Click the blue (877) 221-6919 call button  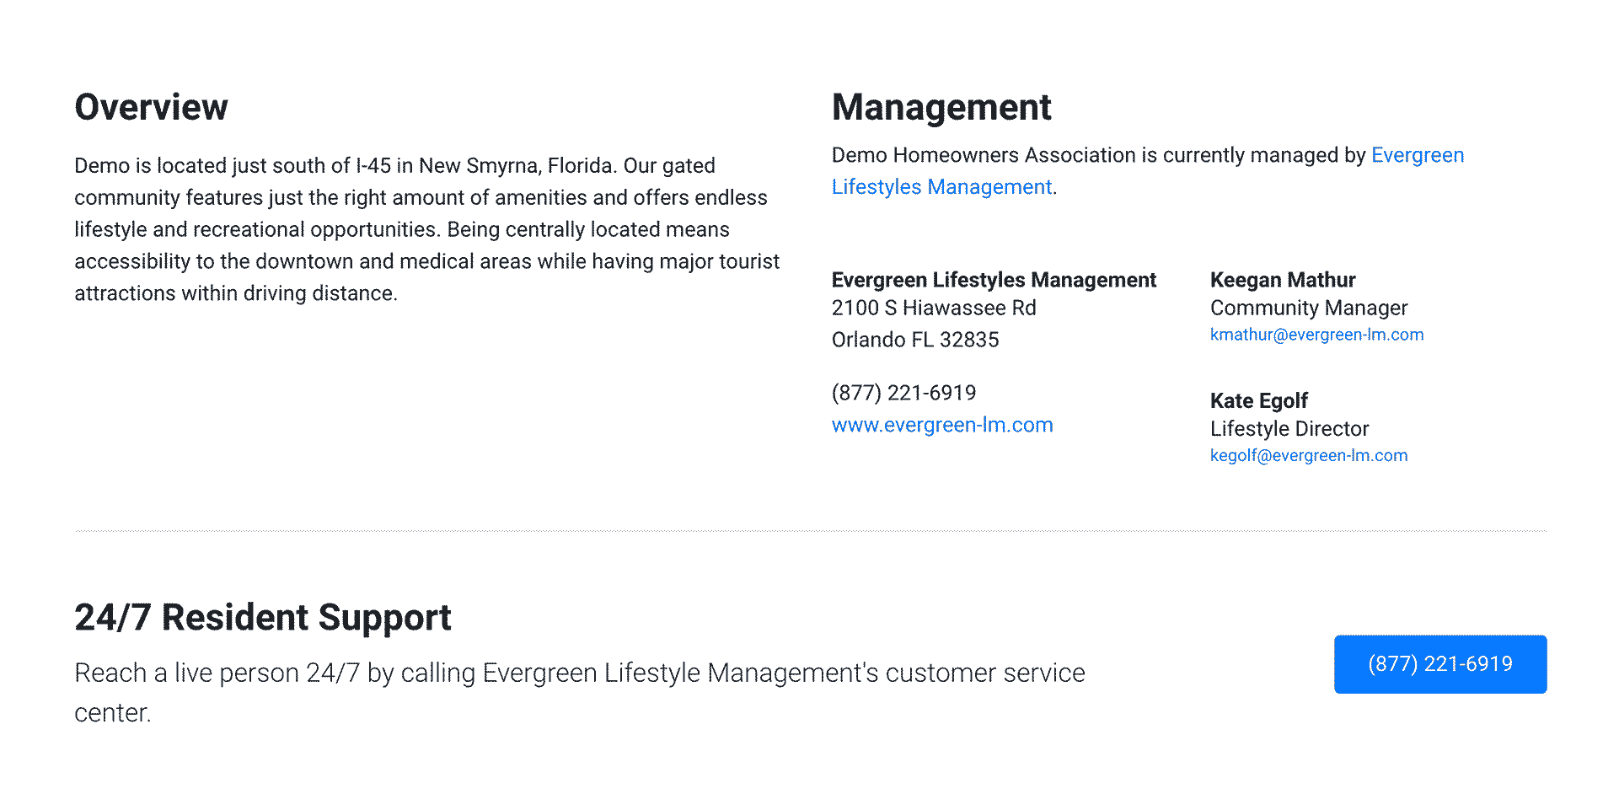pos(1440,664)
